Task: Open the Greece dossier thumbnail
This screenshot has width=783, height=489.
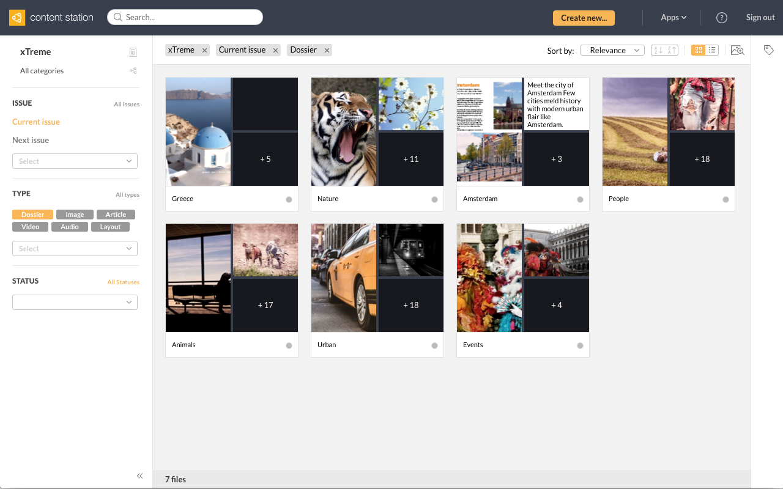Action: pos(198,131)
